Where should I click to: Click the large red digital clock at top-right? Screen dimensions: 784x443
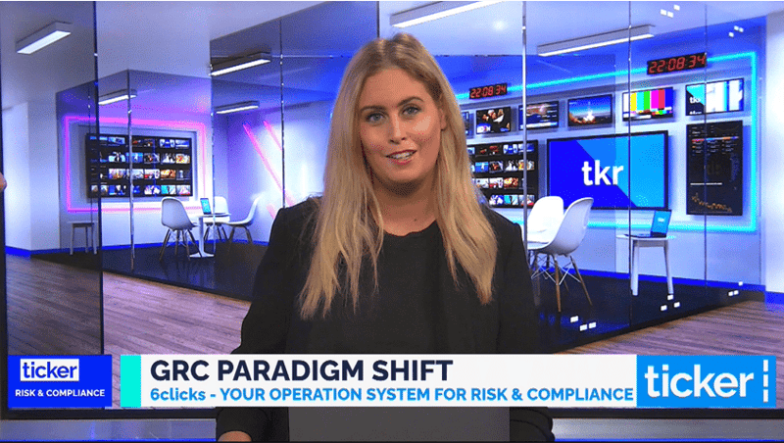coord(676,64)
